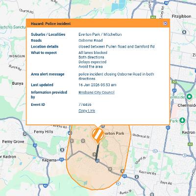Click the 'Avoid the area' line
This screenshot has width=196, height=196.
click(x=91, y=67)
